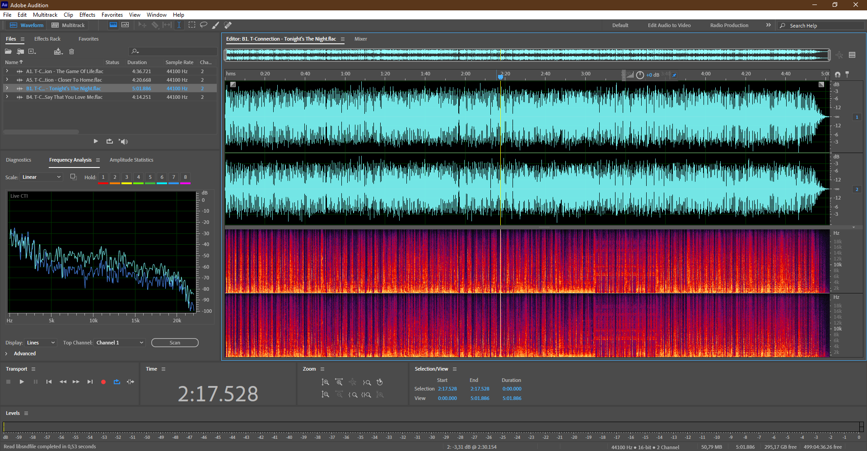Click the pin icon beside gain HUD
The image size is (867, 451).
point(674,75)
